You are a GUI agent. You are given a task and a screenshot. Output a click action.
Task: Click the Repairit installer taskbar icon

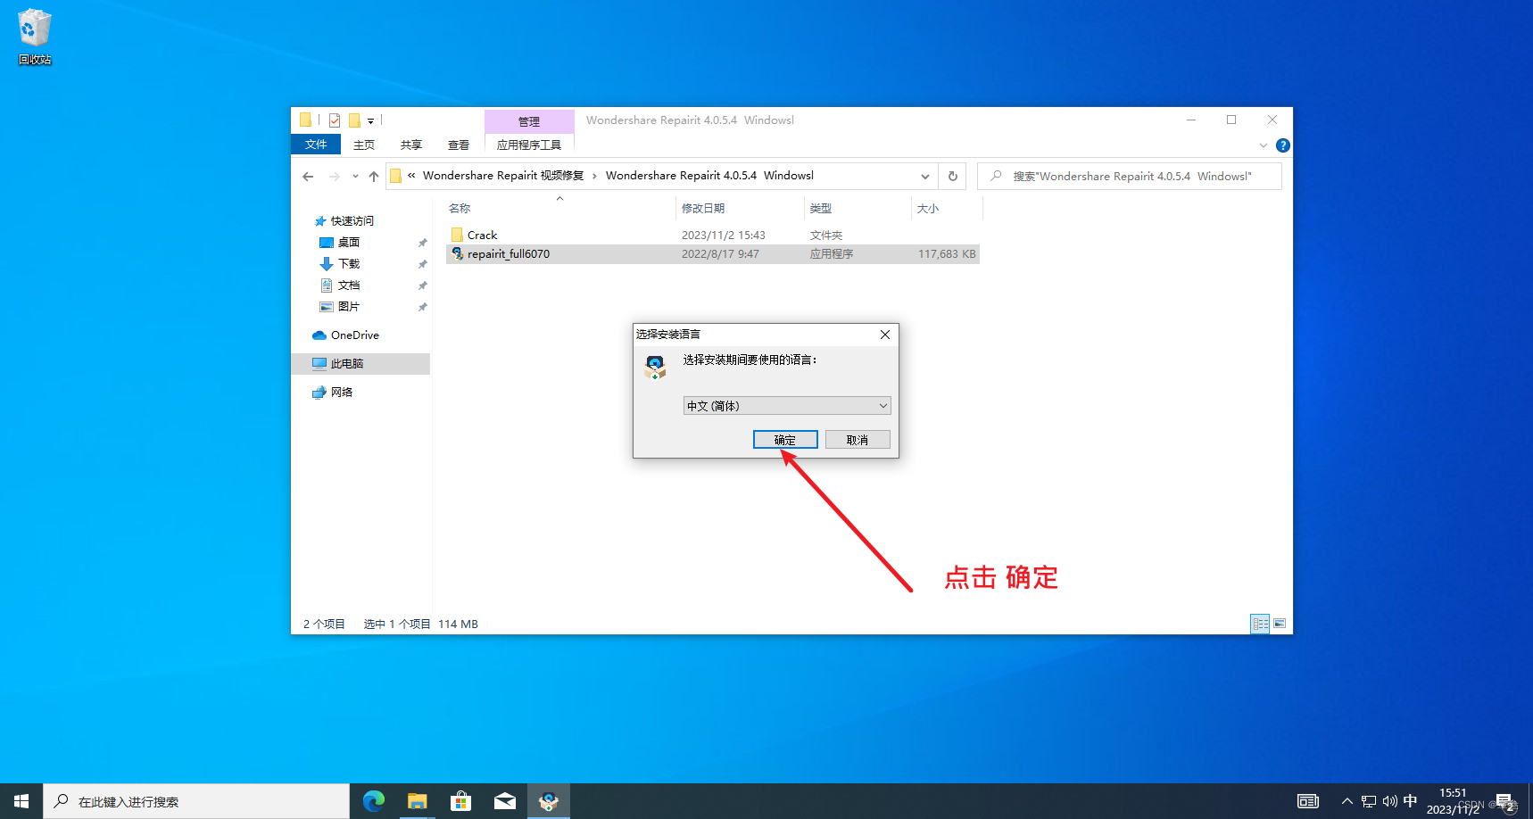[x=549, y=801]
